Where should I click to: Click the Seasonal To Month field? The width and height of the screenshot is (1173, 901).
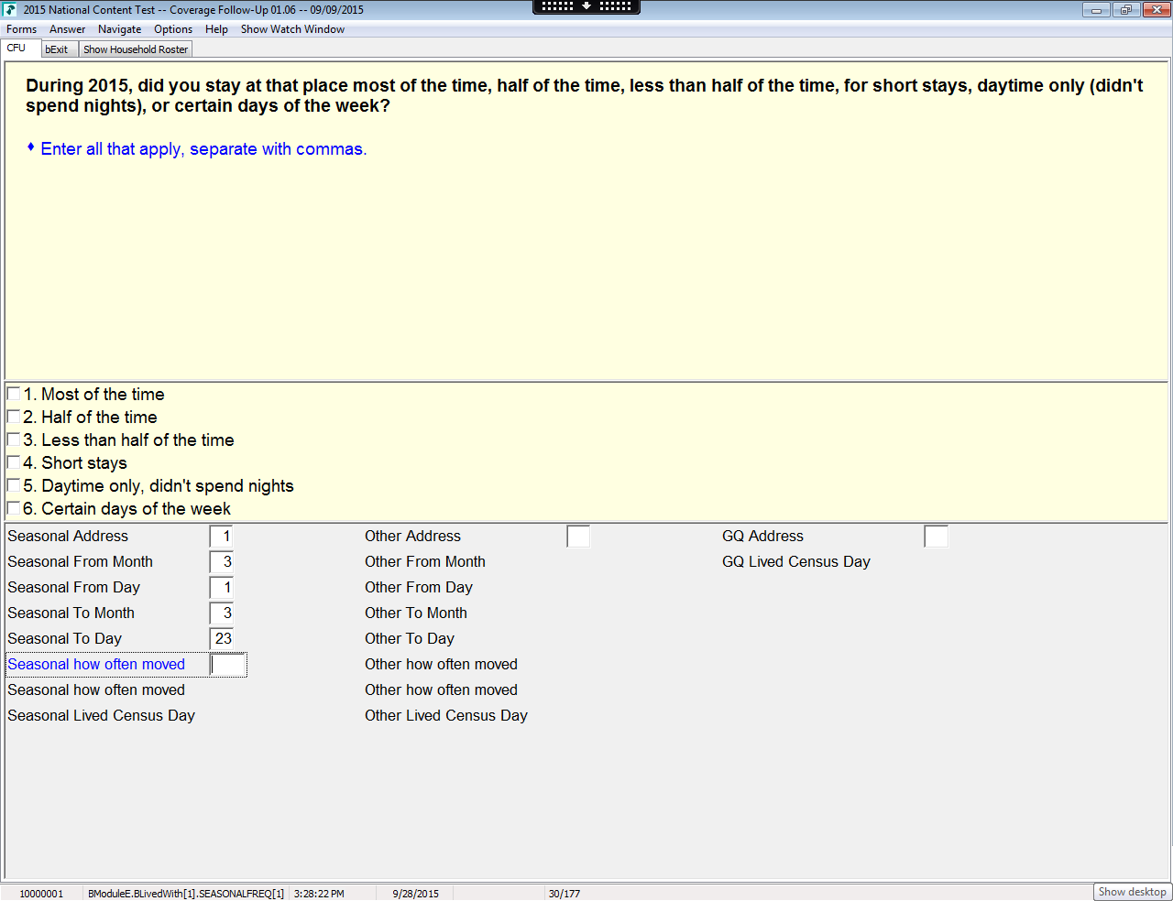(222, 613)
